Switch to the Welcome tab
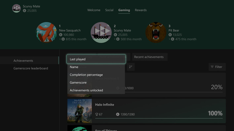 [94, 10]
